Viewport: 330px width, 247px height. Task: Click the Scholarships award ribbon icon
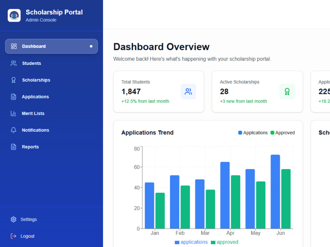tap(14, 80)
